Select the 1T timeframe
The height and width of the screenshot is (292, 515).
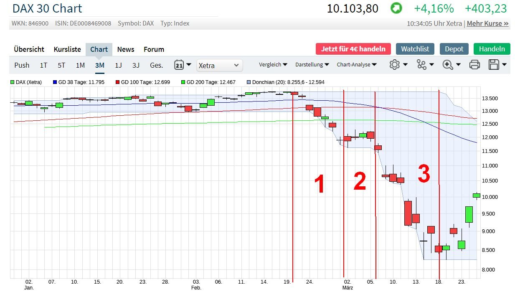coord(43,65)
